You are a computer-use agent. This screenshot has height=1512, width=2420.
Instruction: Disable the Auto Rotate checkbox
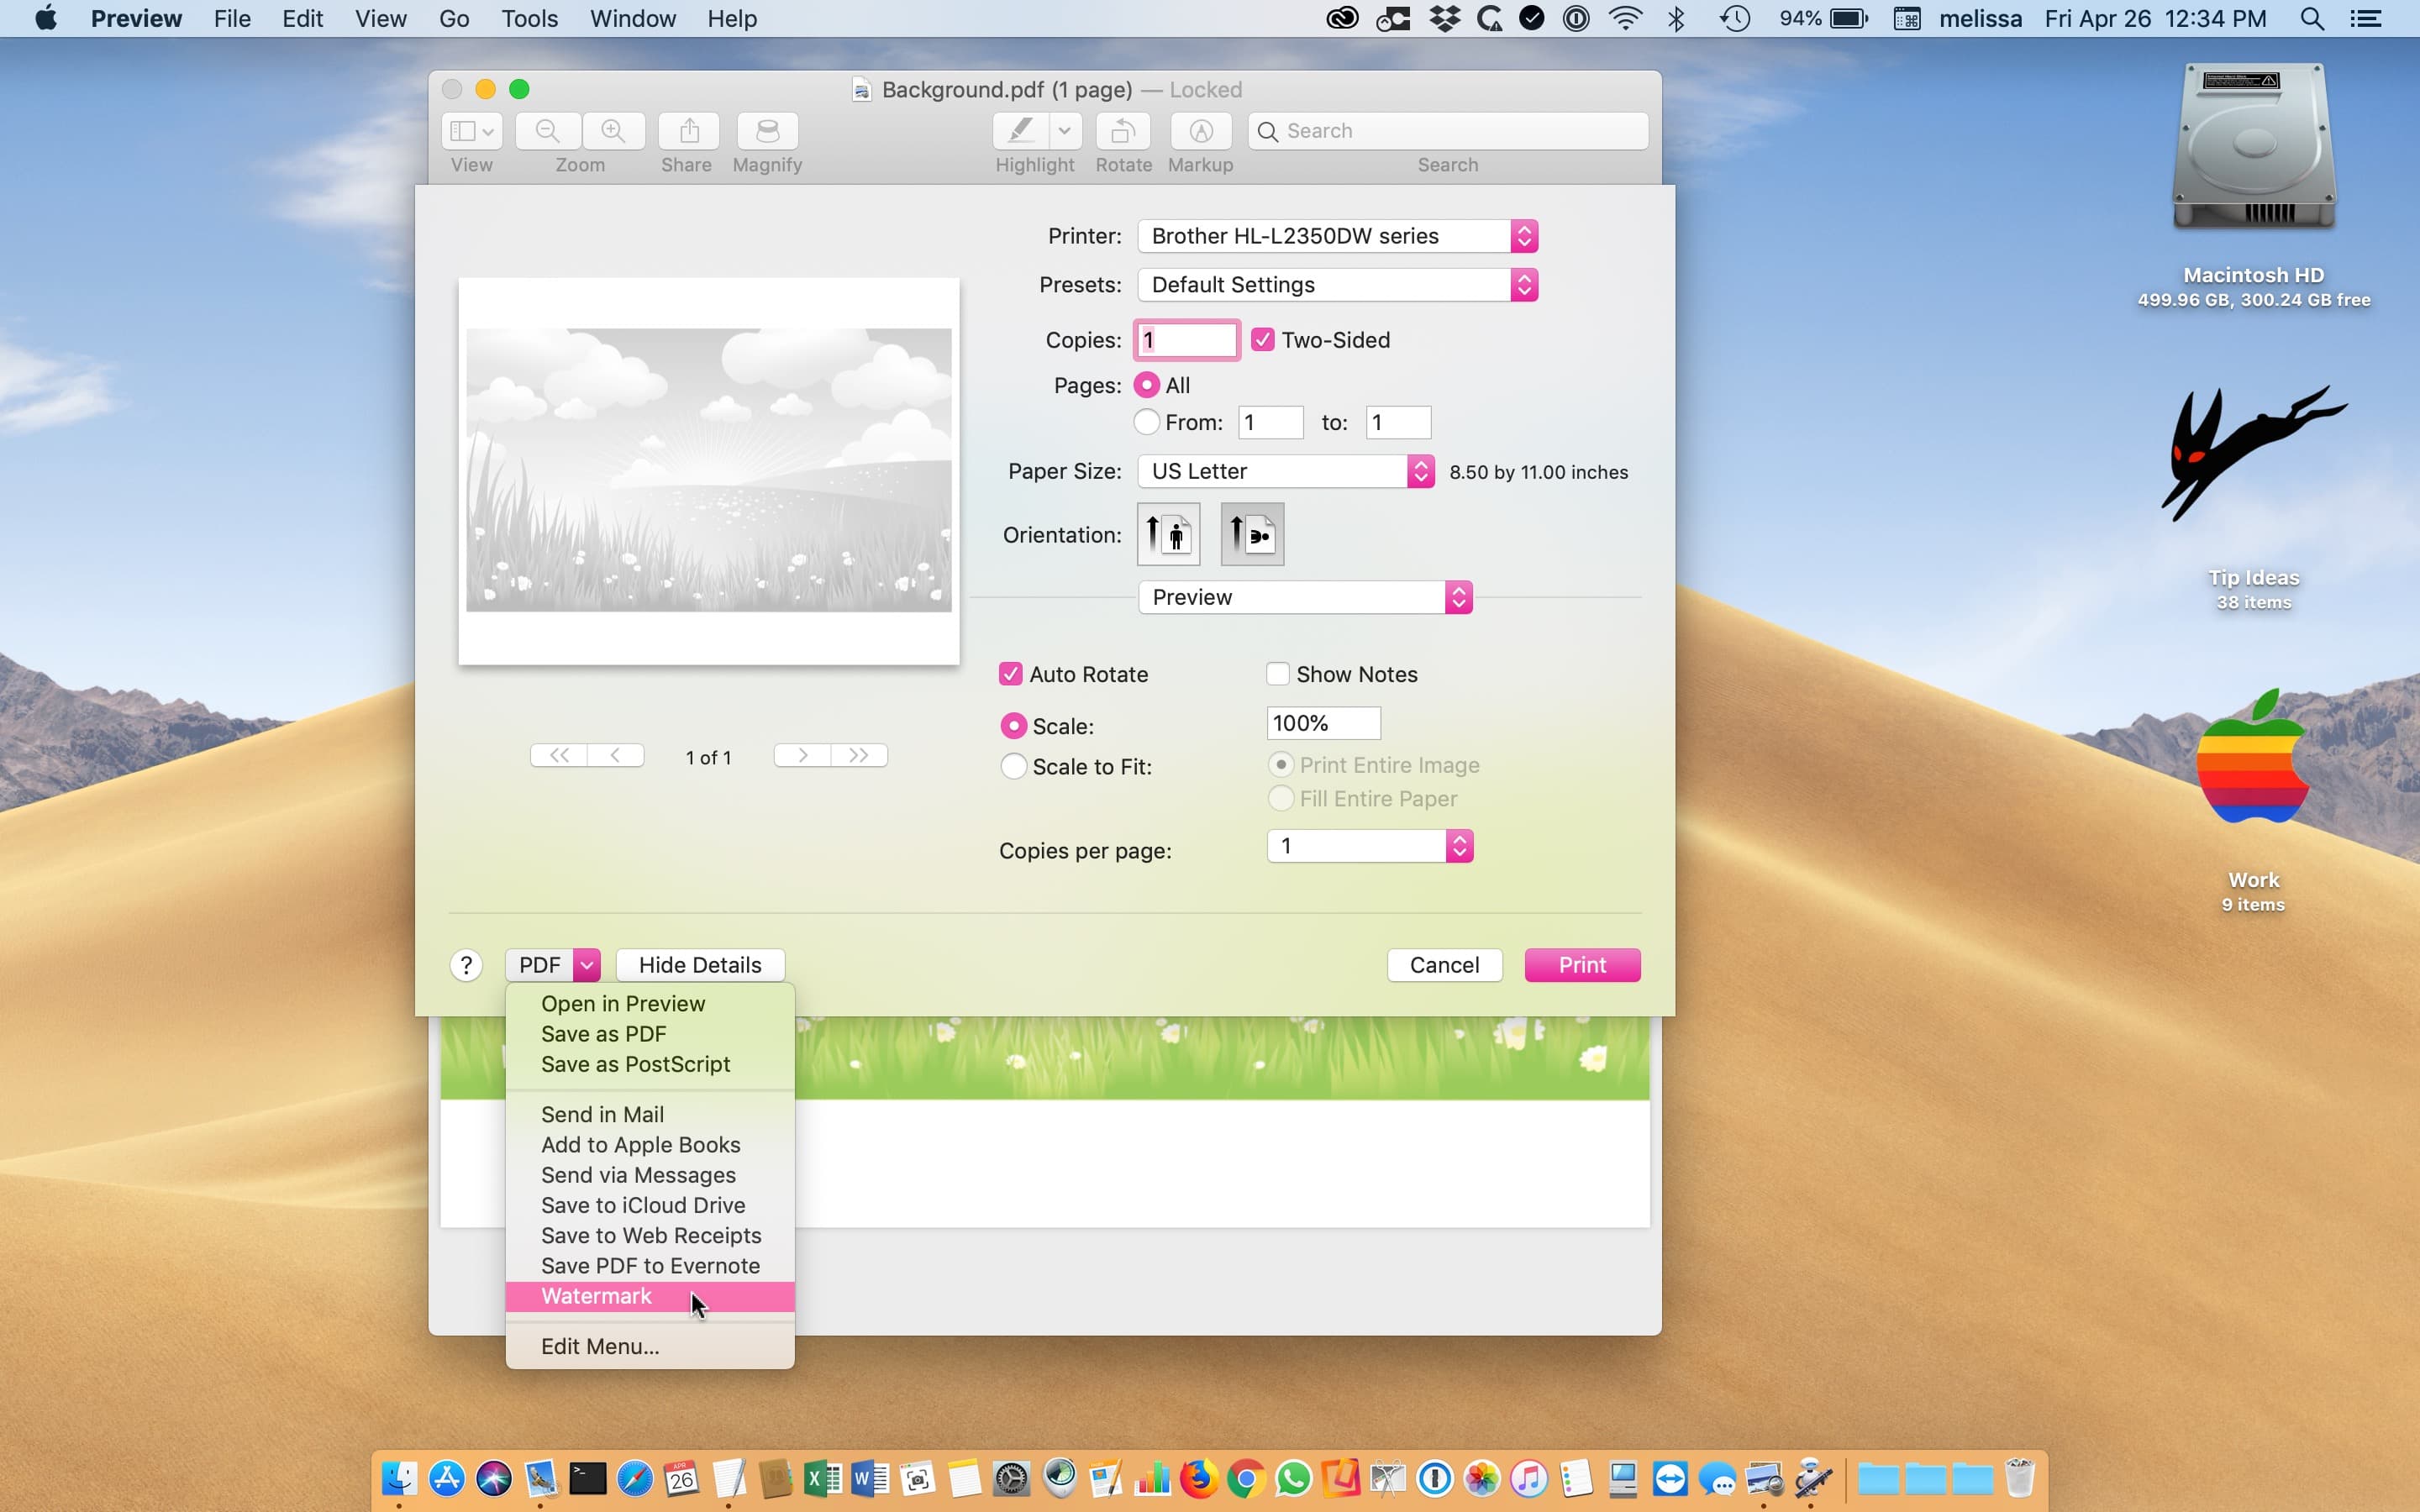click(x=1011, y=674)
